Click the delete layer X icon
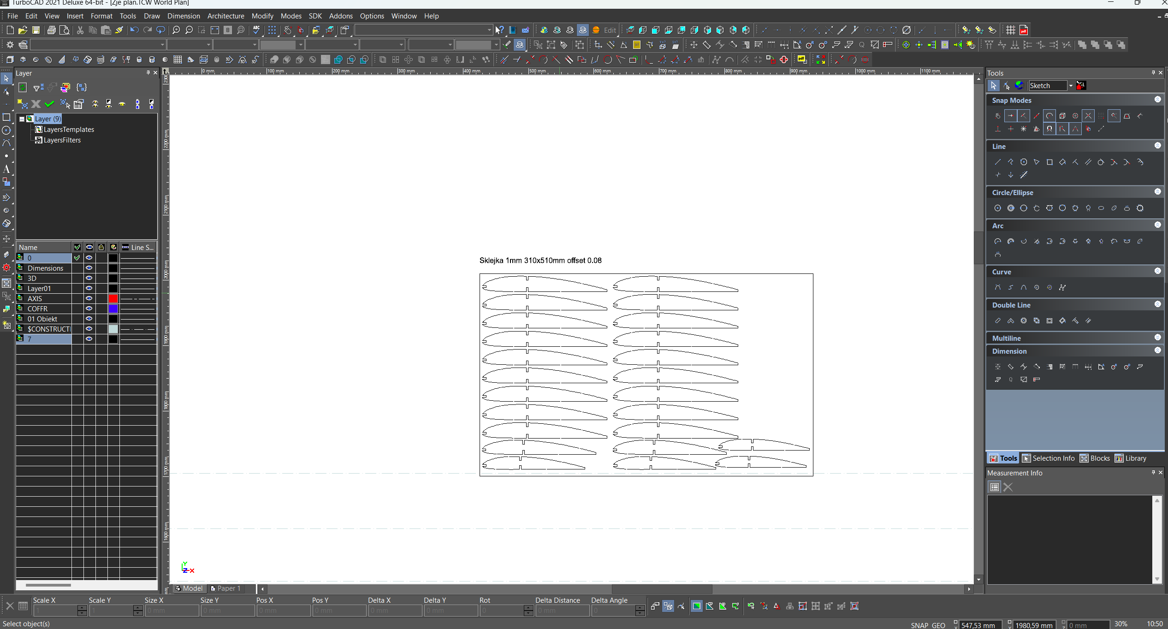Viewport: 1168px width, 629px height. coord(36,104)
